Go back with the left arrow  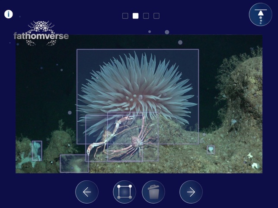(x=87, y=192)
